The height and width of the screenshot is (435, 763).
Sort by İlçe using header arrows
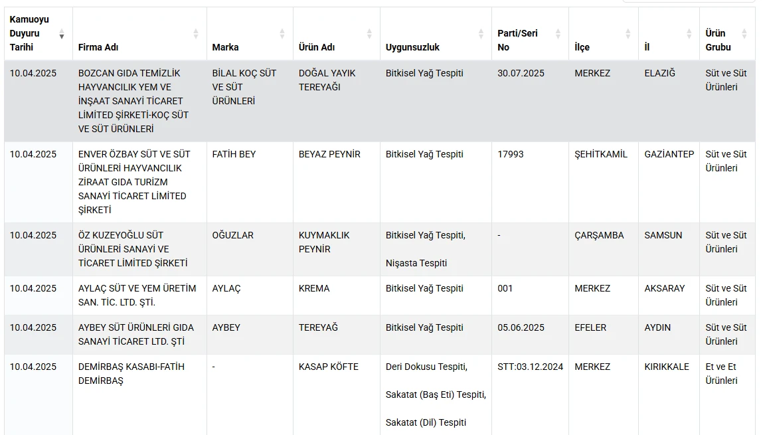tap(628, 34)
